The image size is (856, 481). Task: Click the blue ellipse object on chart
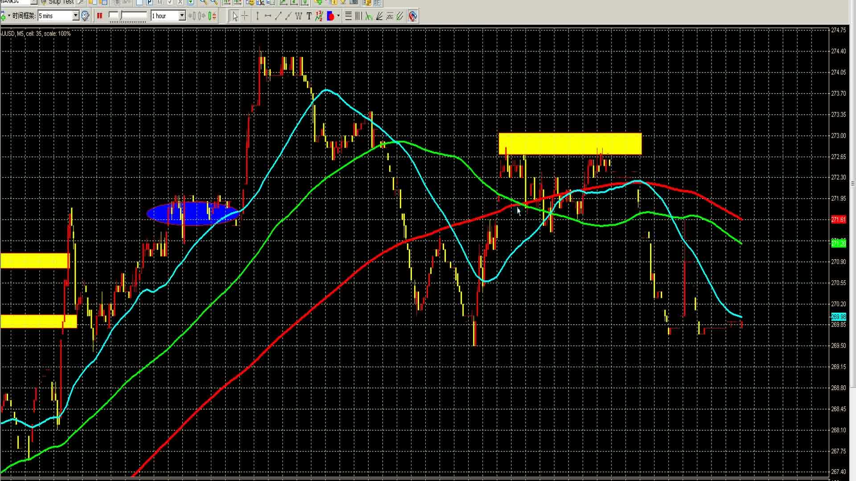[x=193, y=213]
